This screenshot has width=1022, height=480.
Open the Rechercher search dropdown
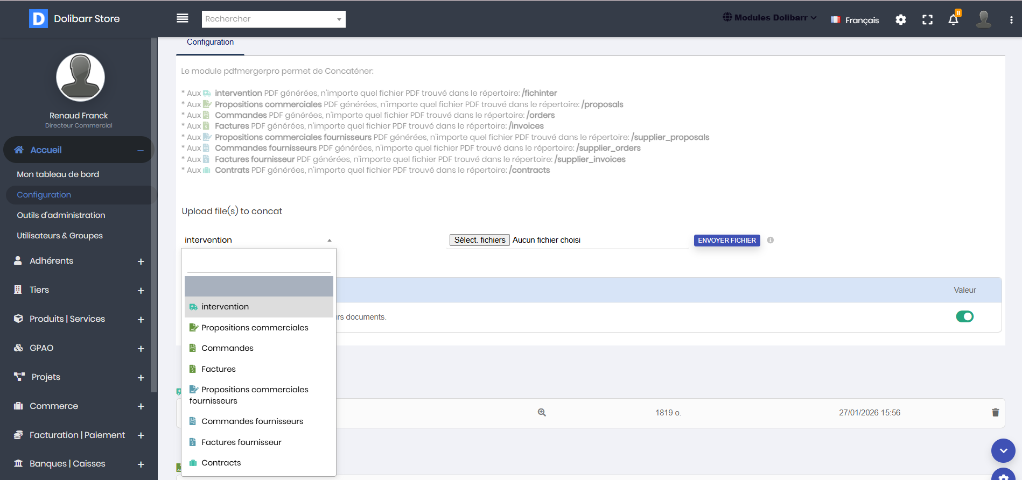coord(274,19)
